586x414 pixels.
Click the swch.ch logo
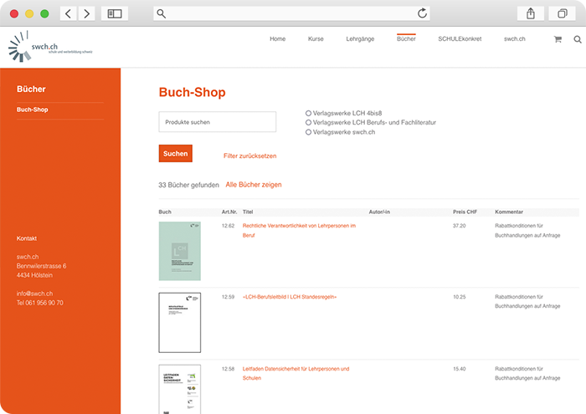click(x=50, y=47)
